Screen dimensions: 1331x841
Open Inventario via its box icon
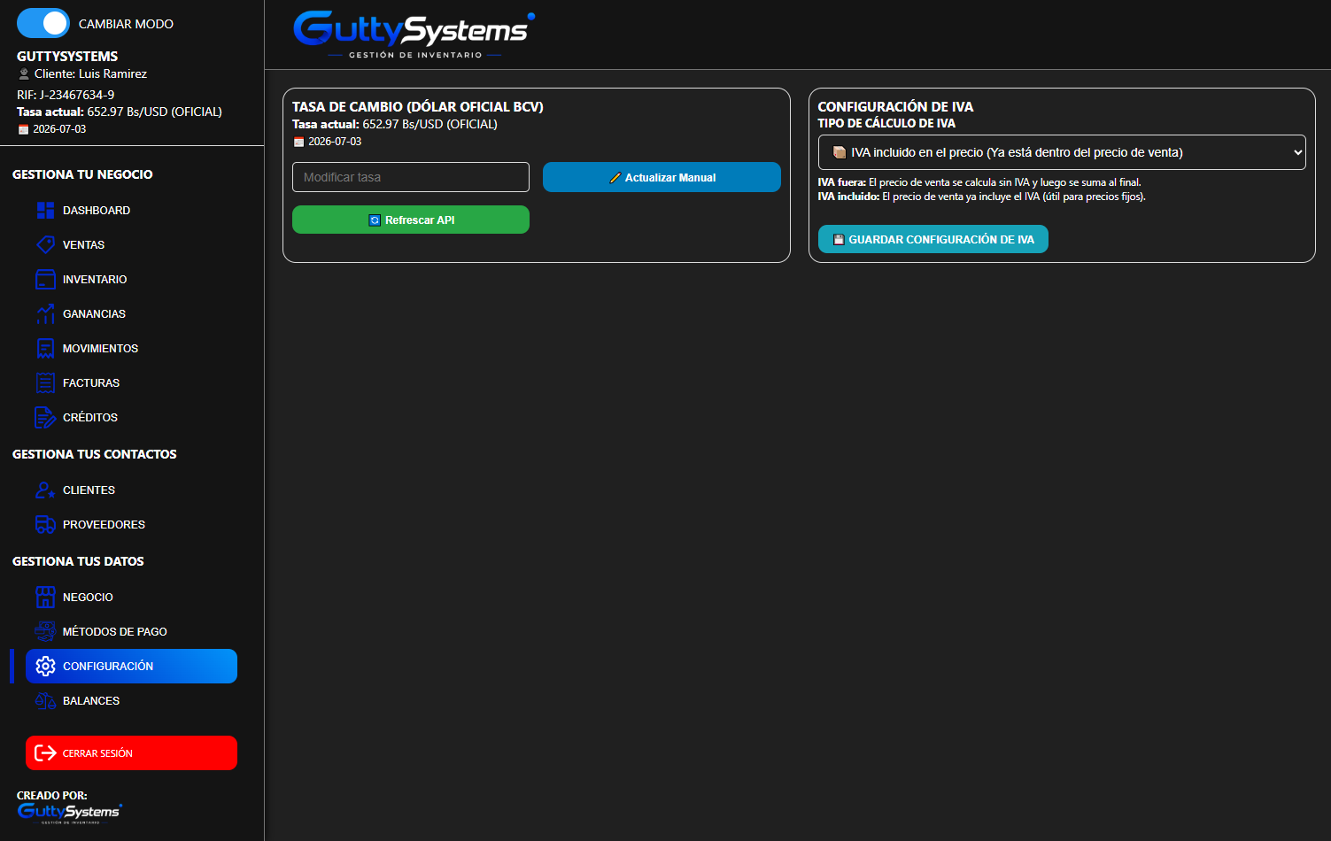[x=45, y=279]
